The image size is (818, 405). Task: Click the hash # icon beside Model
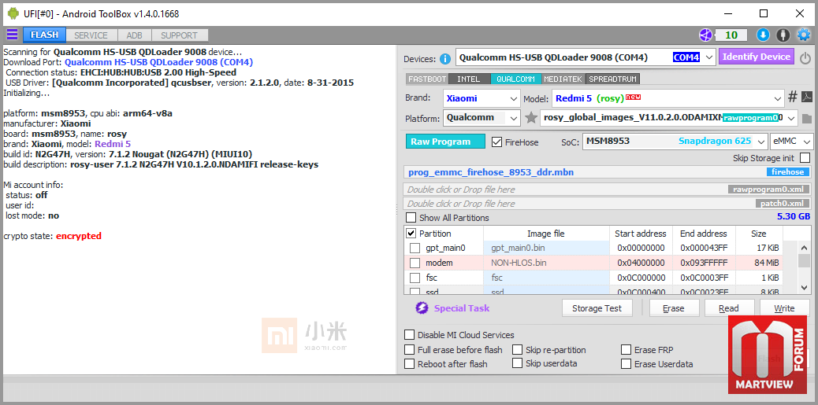pyautogui.click(x=793, y=97)
